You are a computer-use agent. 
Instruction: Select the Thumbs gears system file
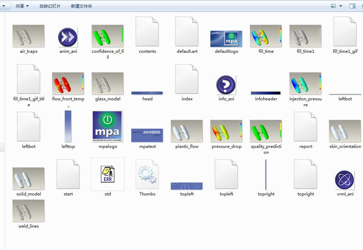click(x=147, y=174)
